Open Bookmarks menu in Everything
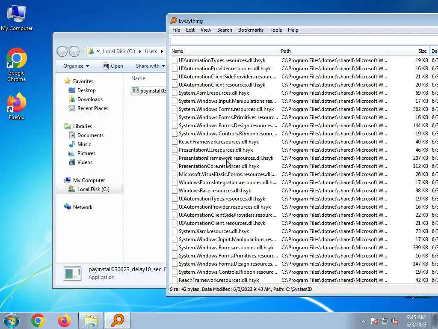The height and width of the screenshot is (329, 438). click(251, 30)
